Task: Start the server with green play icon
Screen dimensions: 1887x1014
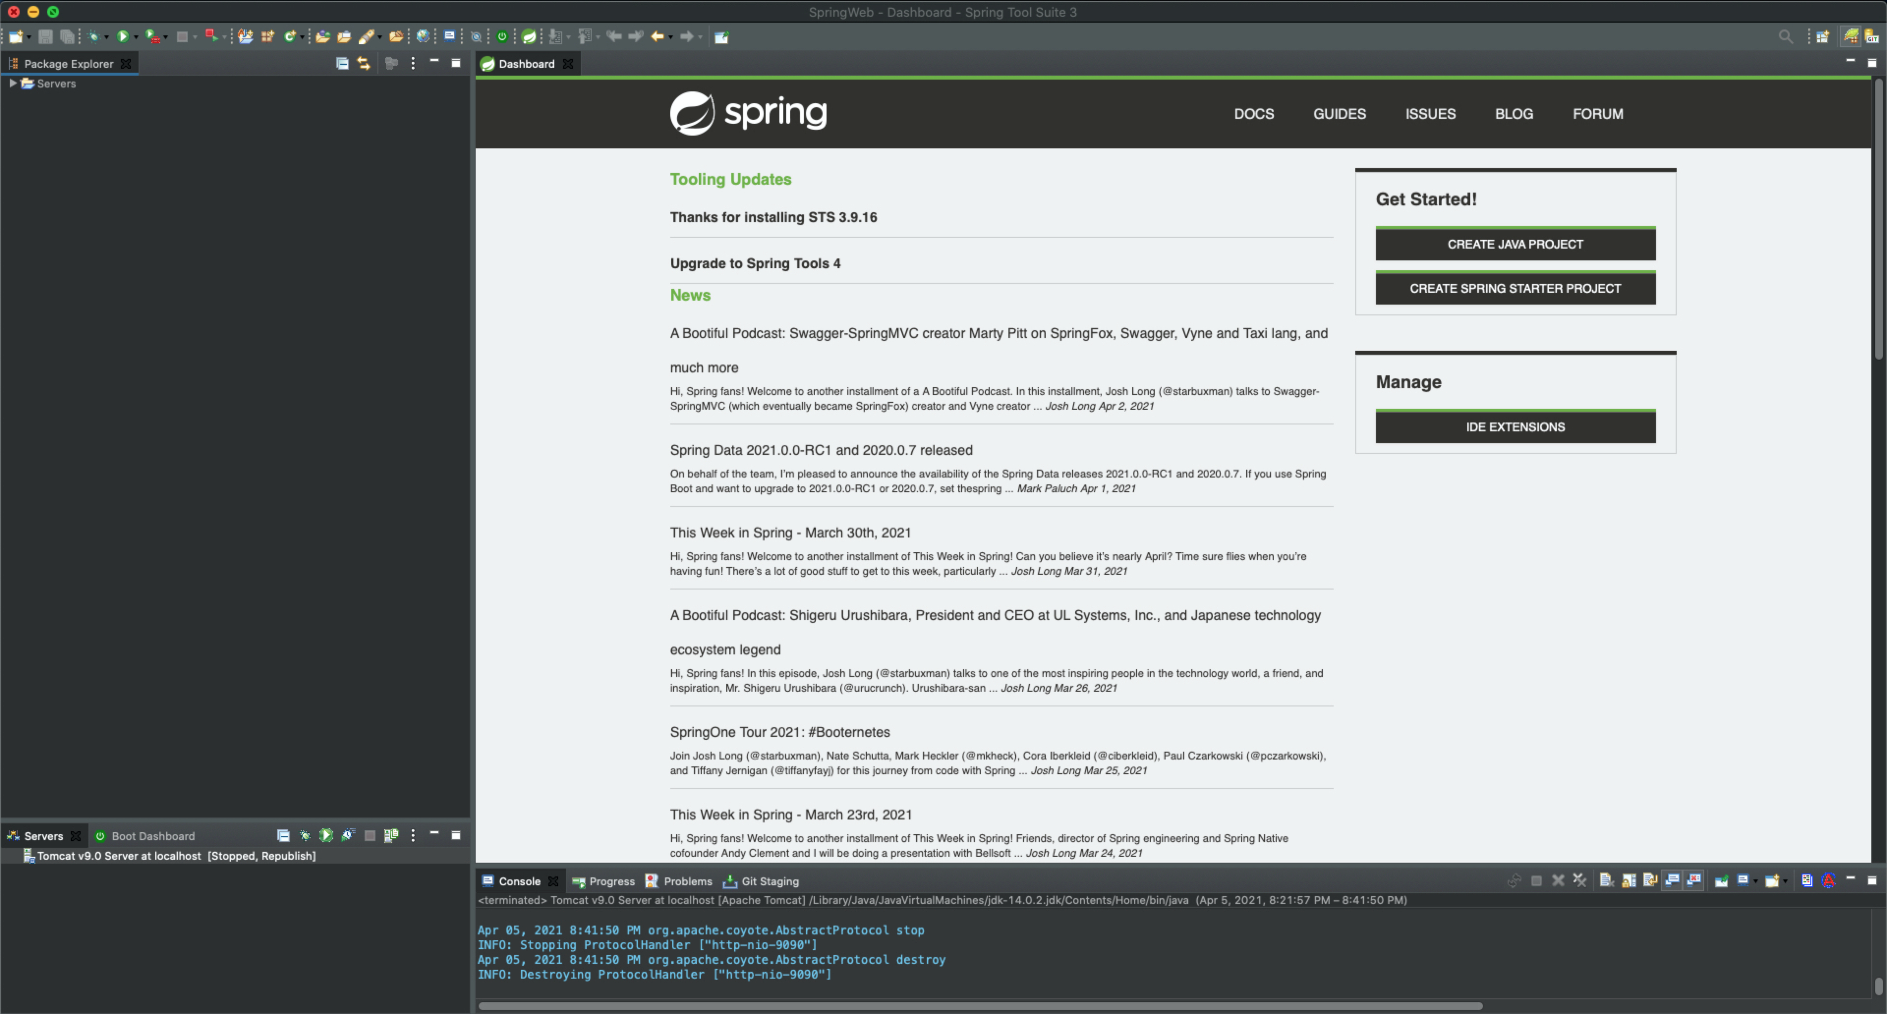Action: (x=326, y=835)
